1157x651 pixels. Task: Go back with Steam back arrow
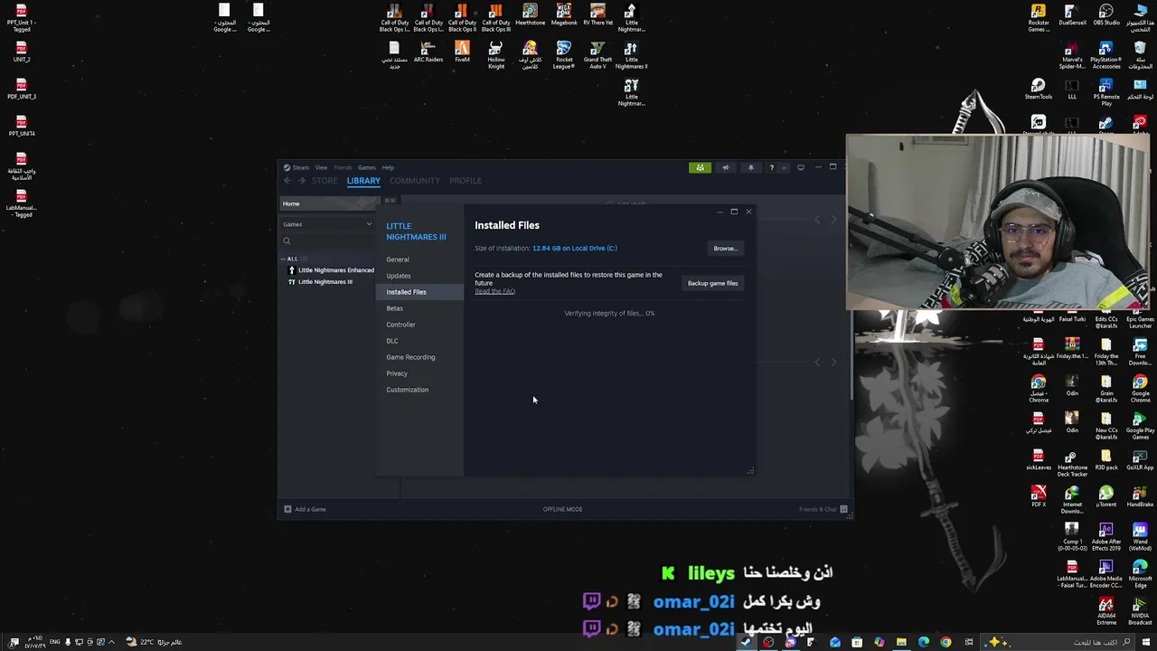287,181
